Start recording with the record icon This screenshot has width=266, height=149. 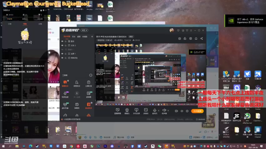coord(177,111)
